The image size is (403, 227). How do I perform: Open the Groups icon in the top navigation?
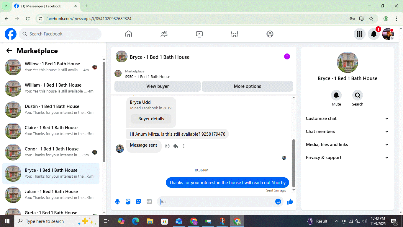pyautogui.click(x=270, y=34)
